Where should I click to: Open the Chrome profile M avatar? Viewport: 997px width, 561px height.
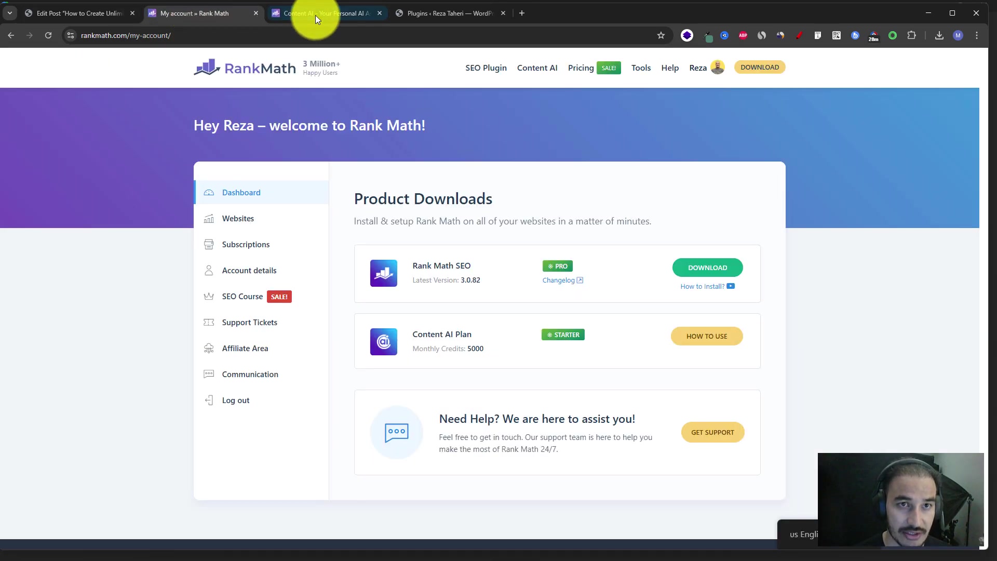pyautogui.click(x=958, y=35)
